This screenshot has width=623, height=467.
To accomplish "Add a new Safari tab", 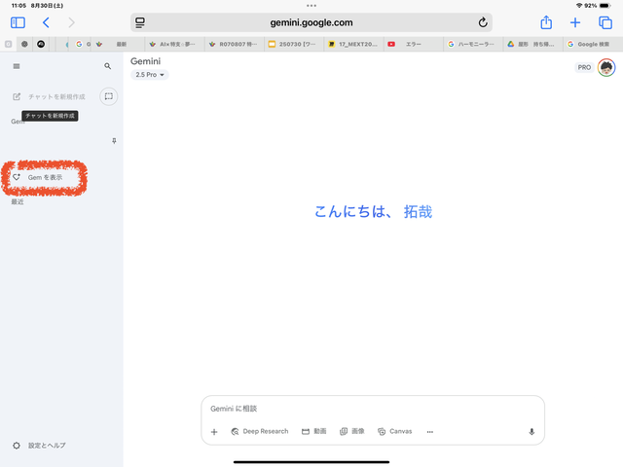I will 575,22.
